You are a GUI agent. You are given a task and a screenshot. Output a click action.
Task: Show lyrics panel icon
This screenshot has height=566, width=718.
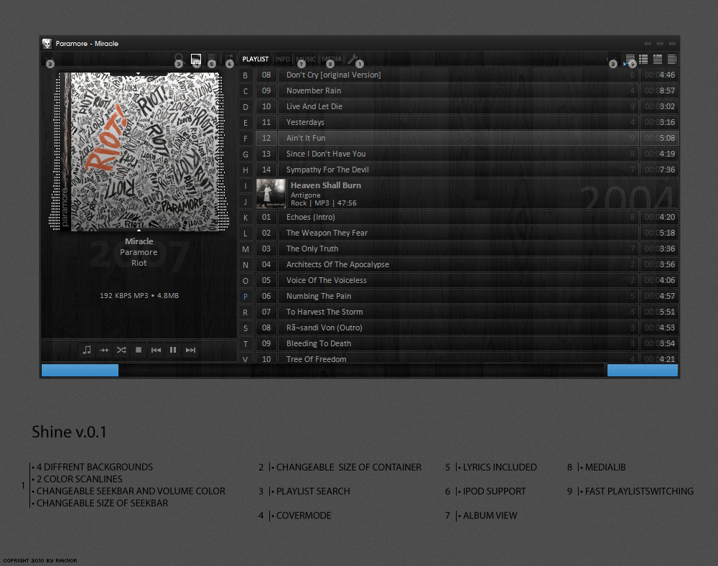(212, 58)
